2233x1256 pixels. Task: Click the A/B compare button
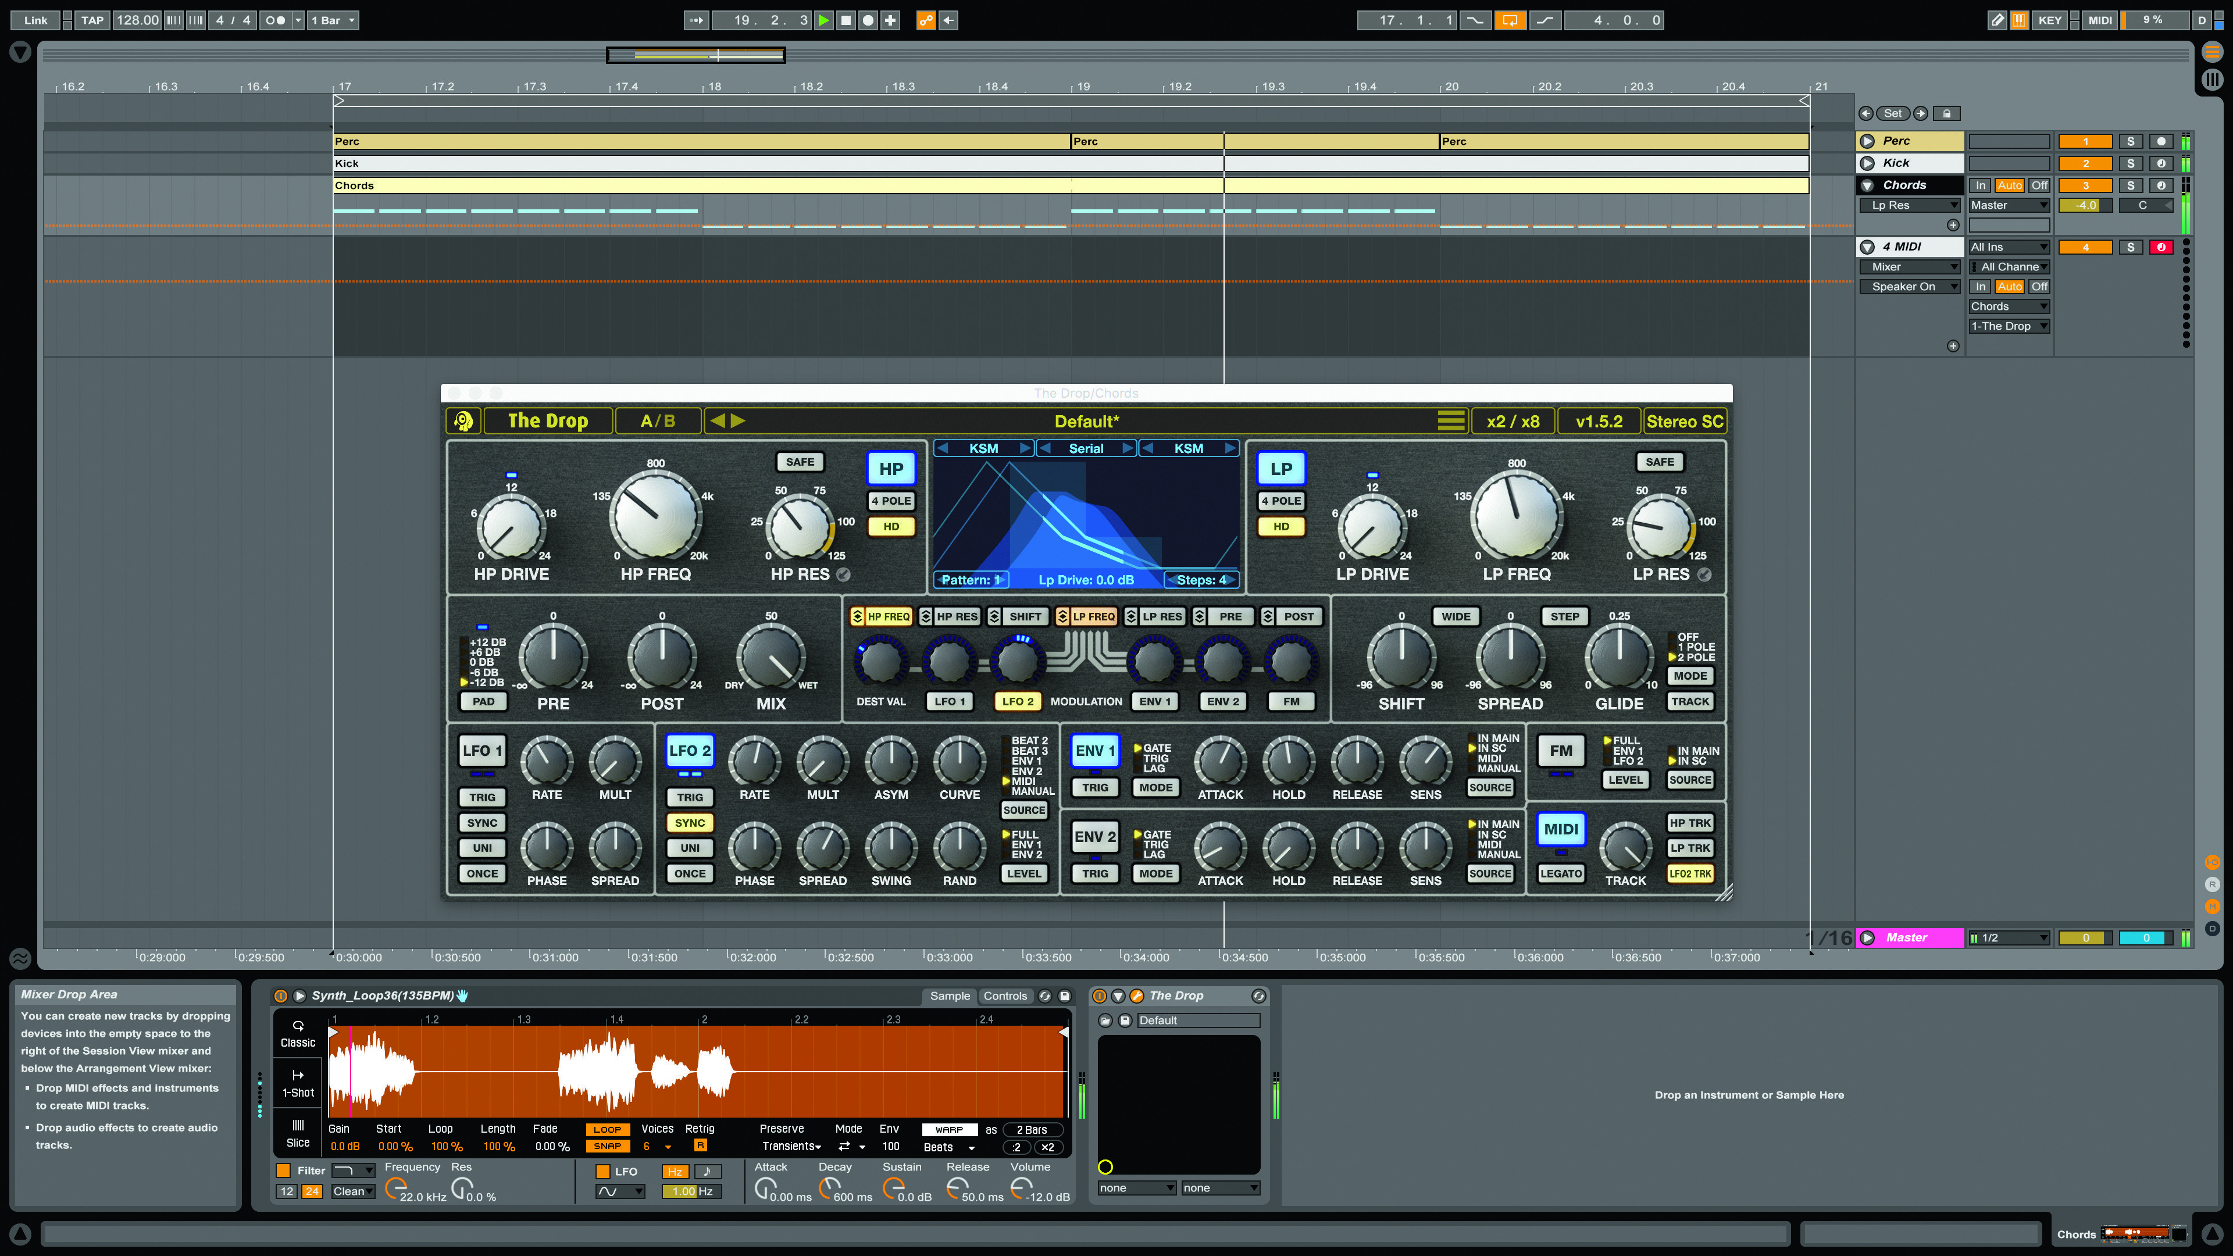(x=657, y=421)
